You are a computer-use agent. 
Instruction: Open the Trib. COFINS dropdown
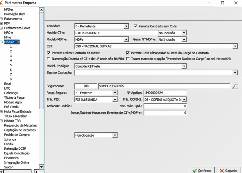coord(184,99)
